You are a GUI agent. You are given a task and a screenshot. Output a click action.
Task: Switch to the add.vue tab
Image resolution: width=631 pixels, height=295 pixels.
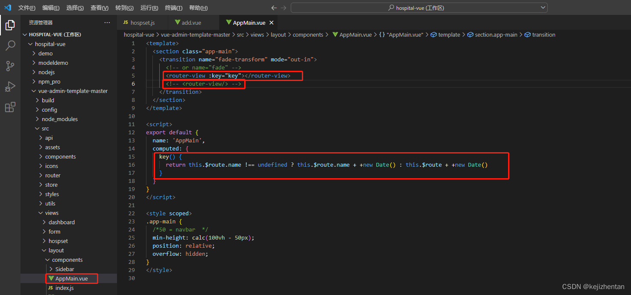coord(193,23)
